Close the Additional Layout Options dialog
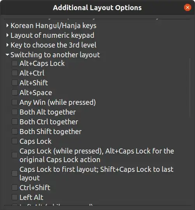This screenshot has width=195, height=210. point(188,7)
